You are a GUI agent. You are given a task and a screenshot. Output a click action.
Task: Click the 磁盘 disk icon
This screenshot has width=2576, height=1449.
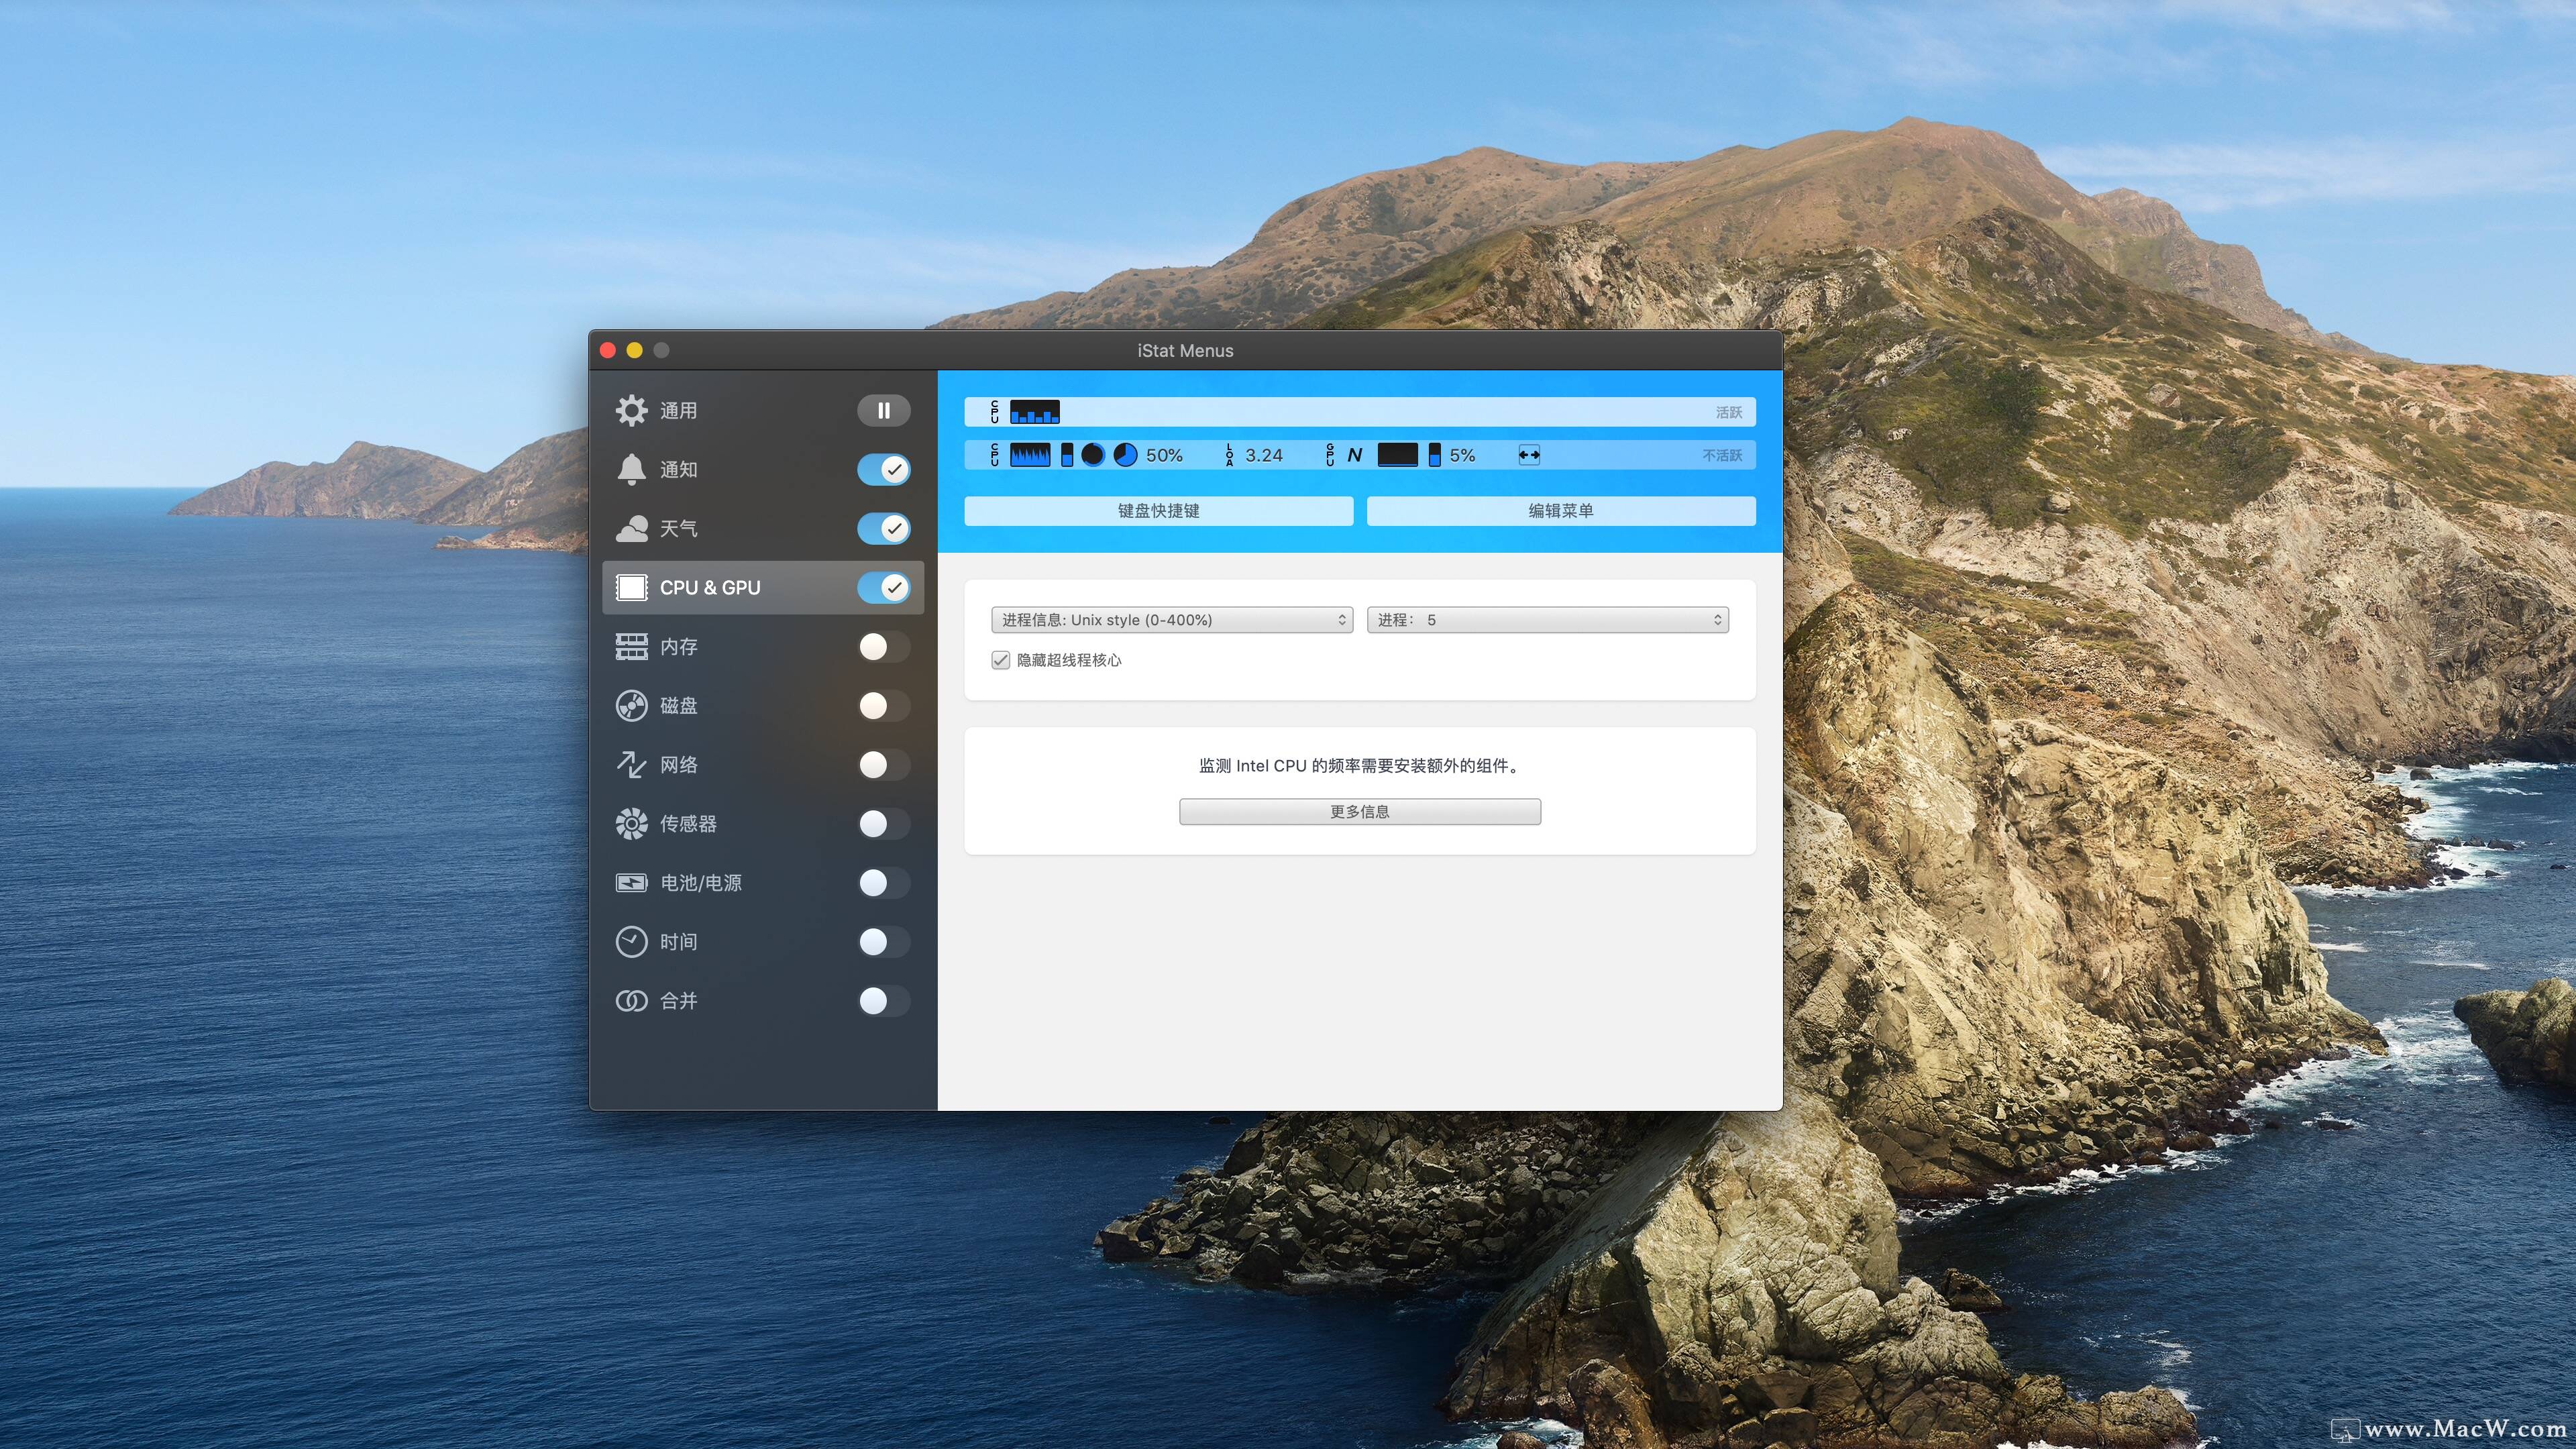coord(631,706)
